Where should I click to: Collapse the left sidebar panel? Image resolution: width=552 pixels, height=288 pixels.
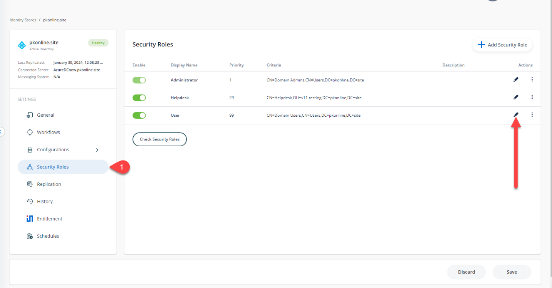click(2, 132)
